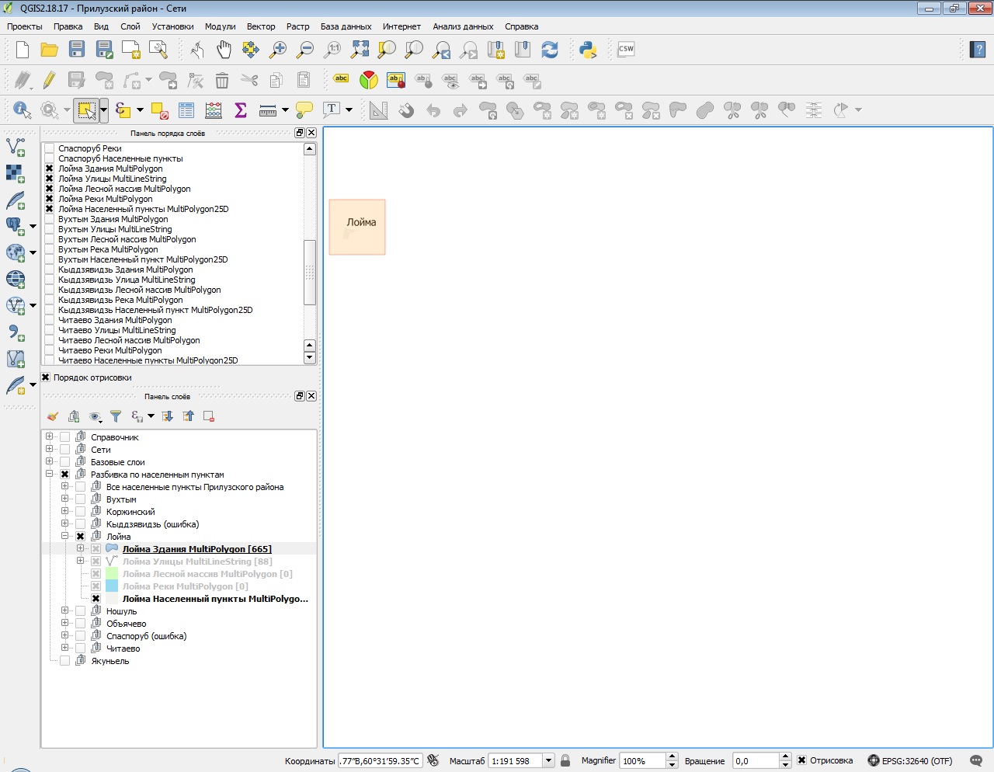The width and height of the screenshot is (994, 772).
Task: Select Лойма Здания MultiPolygon [665] layer
Action: point(196,549)
